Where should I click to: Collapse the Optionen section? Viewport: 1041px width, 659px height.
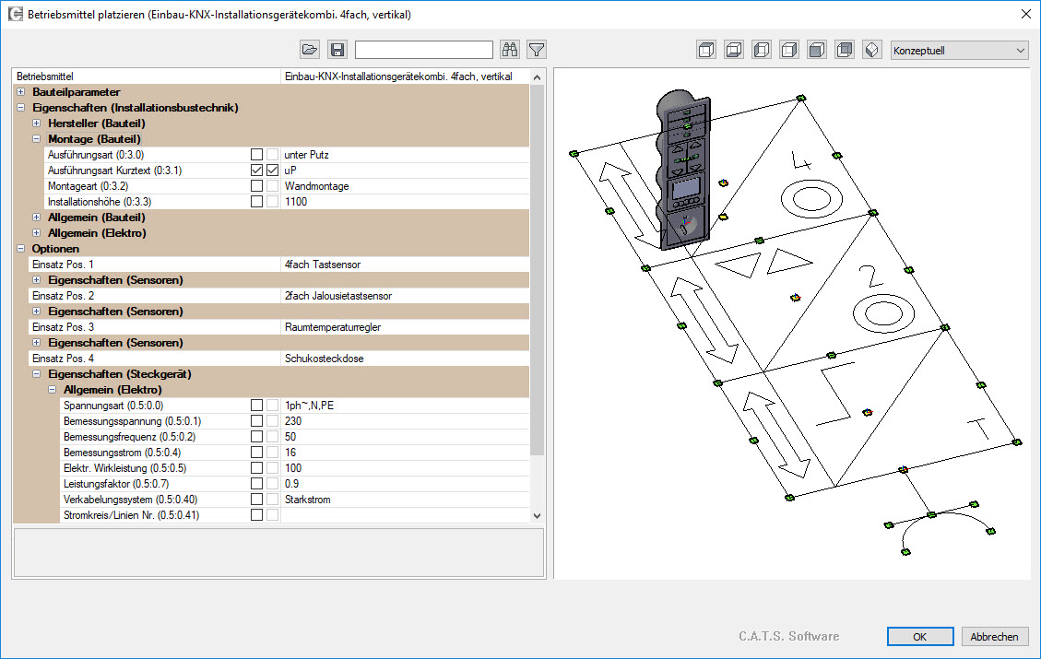(21, 249)
